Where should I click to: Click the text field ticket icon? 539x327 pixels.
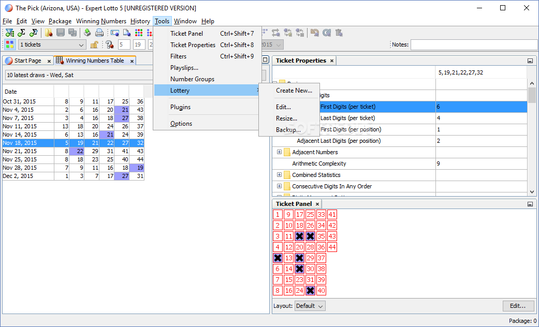115,33
